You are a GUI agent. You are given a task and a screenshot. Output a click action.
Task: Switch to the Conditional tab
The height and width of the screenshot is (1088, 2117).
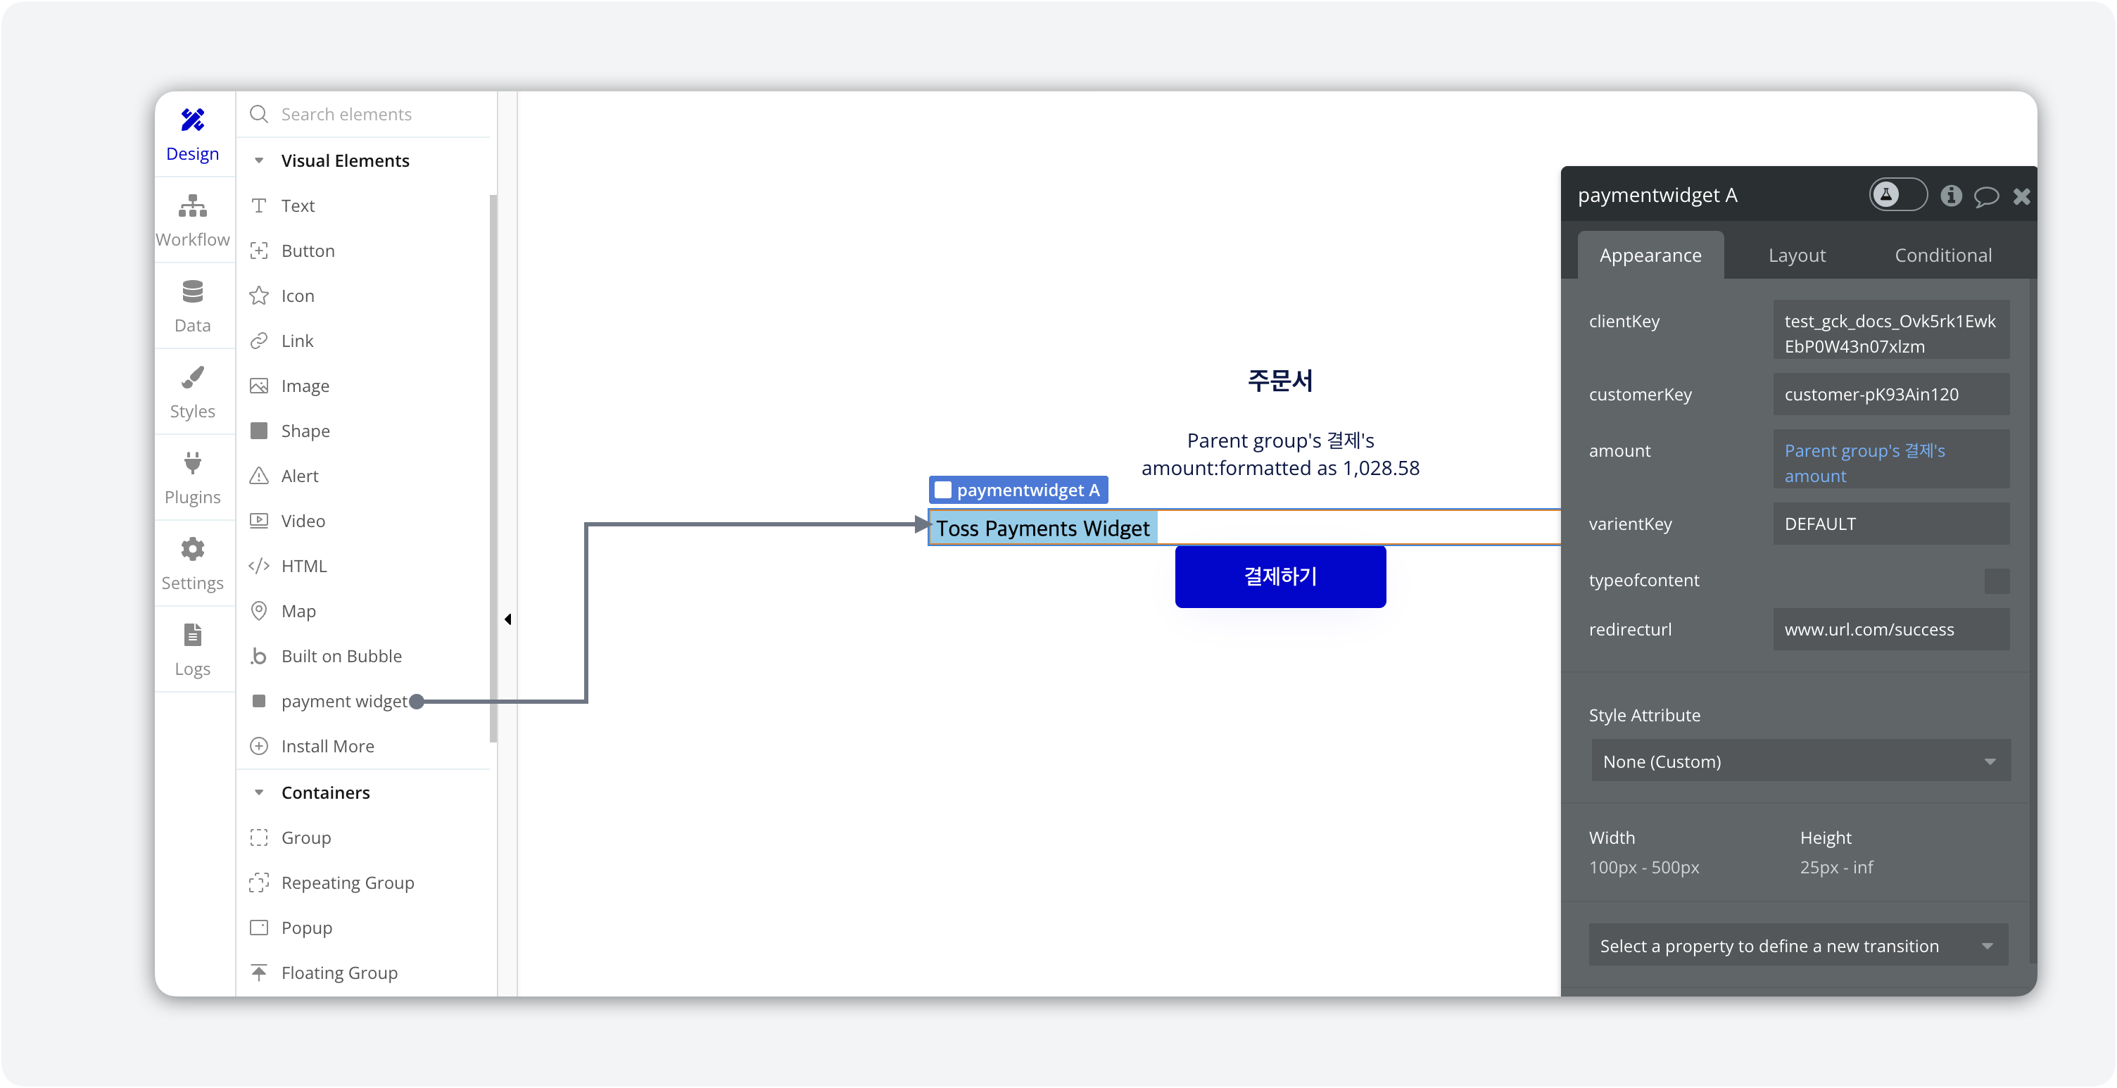pos(1942,255)
